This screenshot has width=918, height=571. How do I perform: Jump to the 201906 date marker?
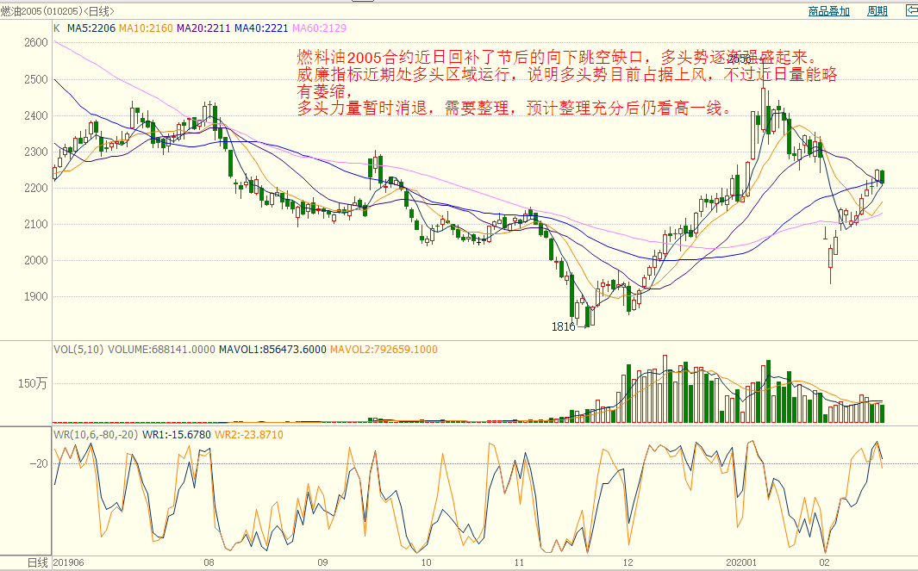(x=68, y=562)
